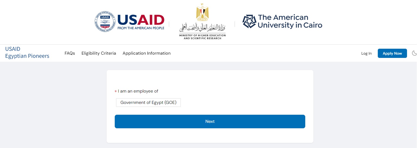Click the blue Next button
Screen dimensions: 417x148
click(x=210, y=121)
